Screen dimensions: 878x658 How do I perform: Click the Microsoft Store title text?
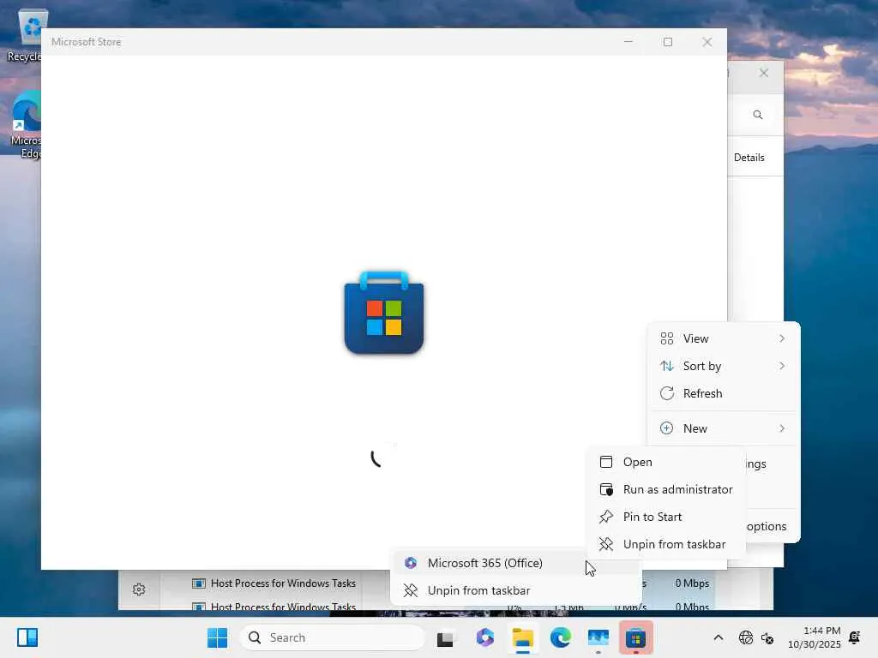click(87, 42)
